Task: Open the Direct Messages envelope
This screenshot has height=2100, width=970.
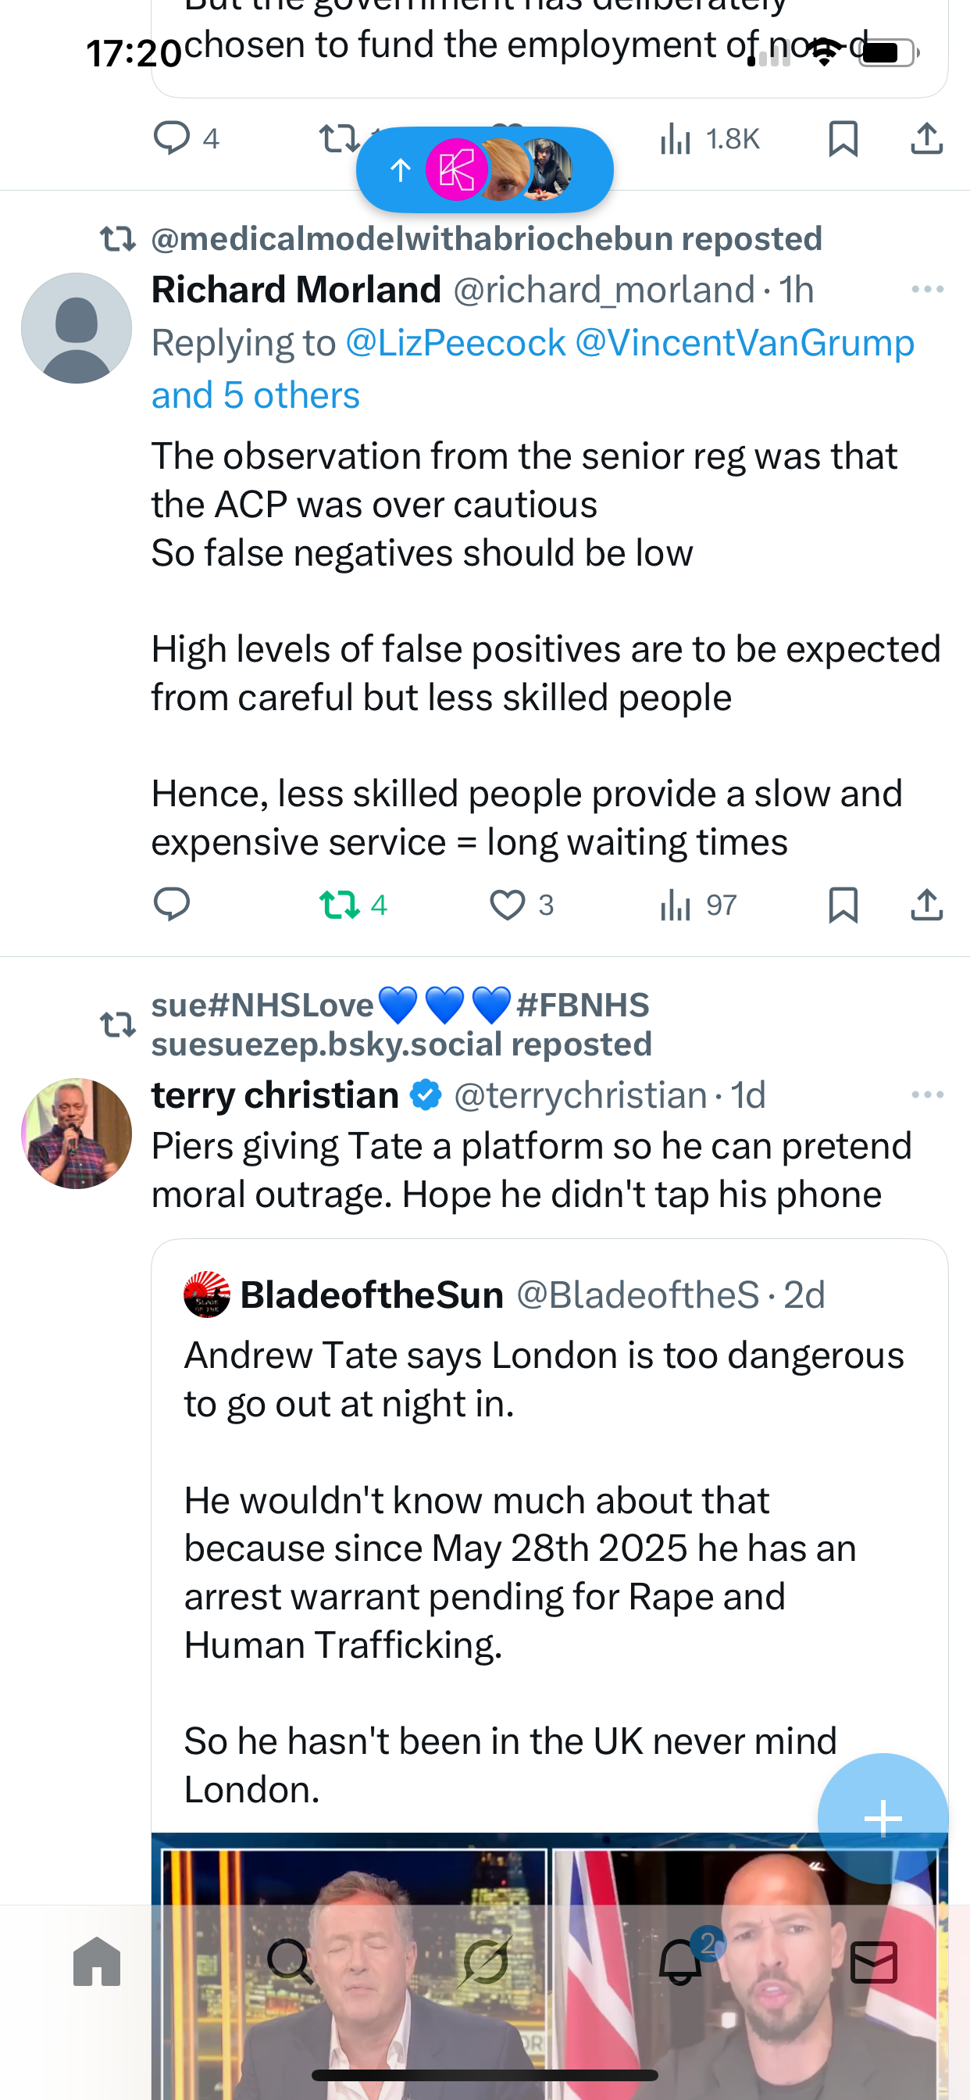Action: [874, 1962]
